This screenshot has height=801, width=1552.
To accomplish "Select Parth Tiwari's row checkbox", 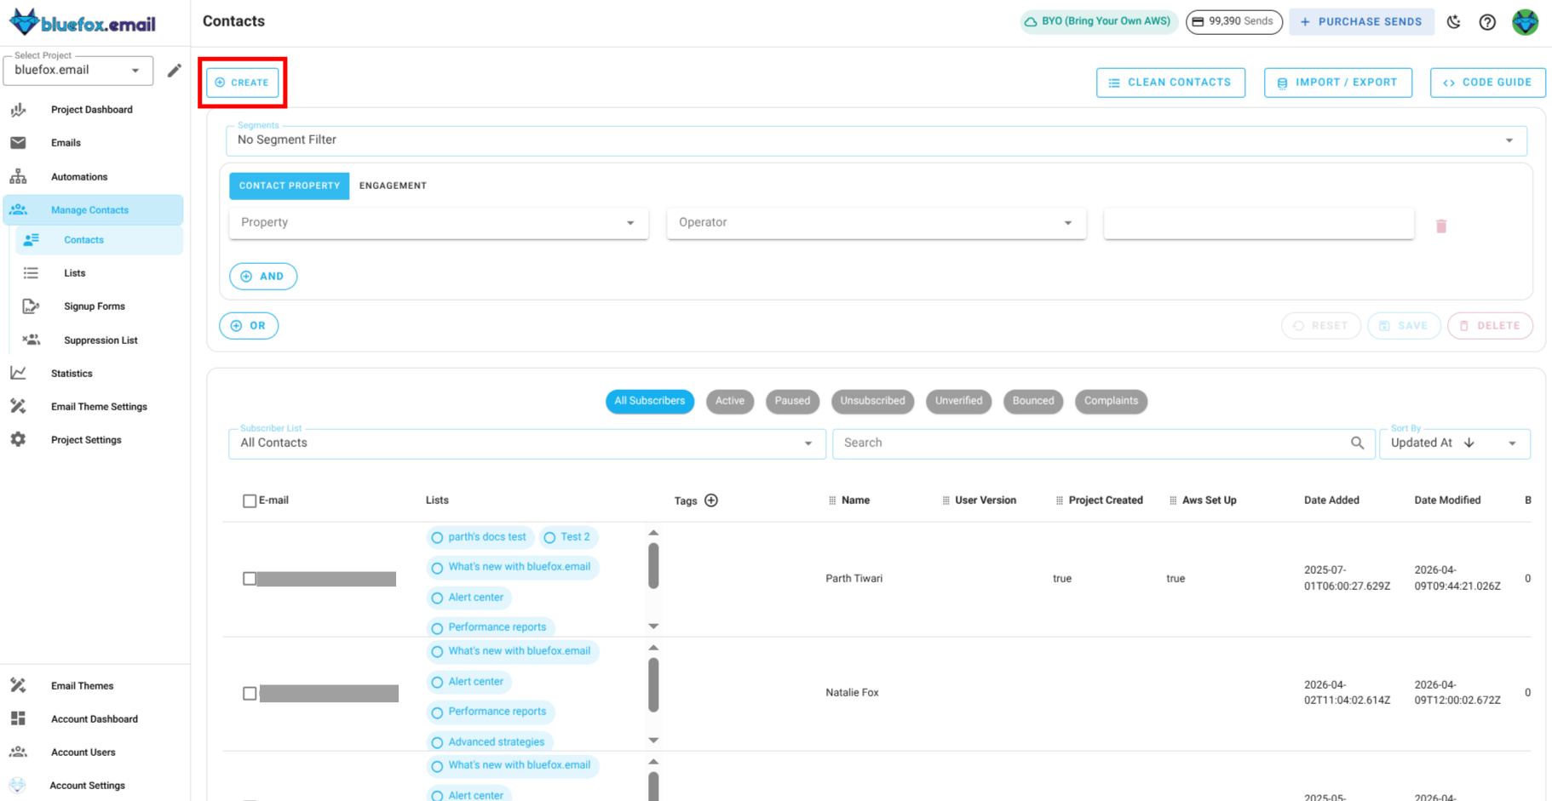I will click(x=249, y=578).
